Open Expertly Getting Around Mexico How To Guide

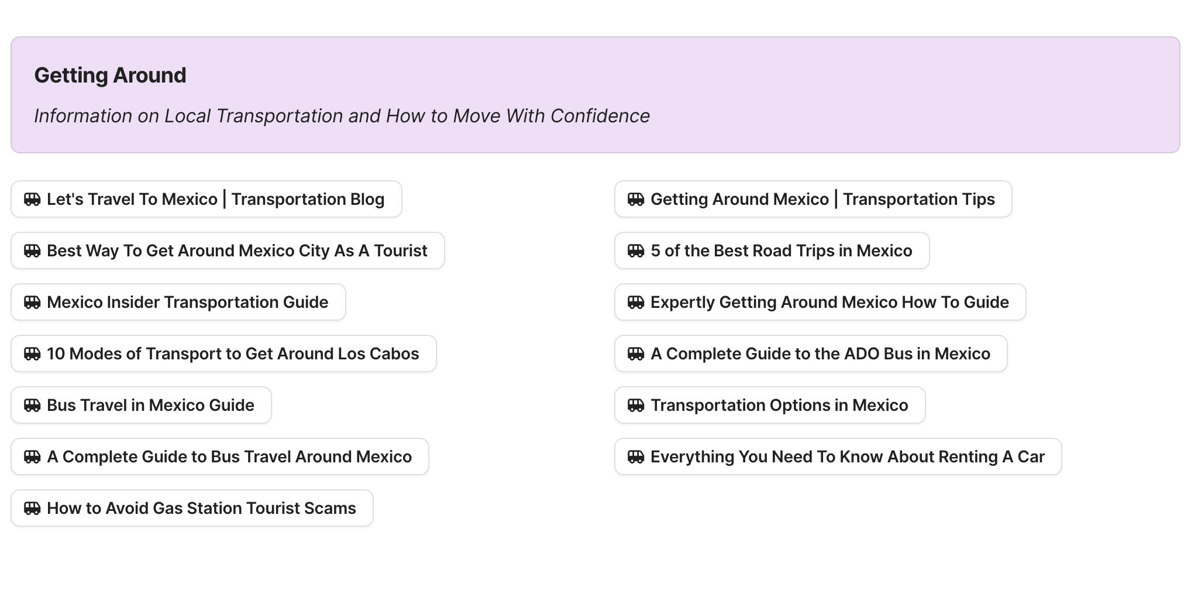(x=829, y=303)
